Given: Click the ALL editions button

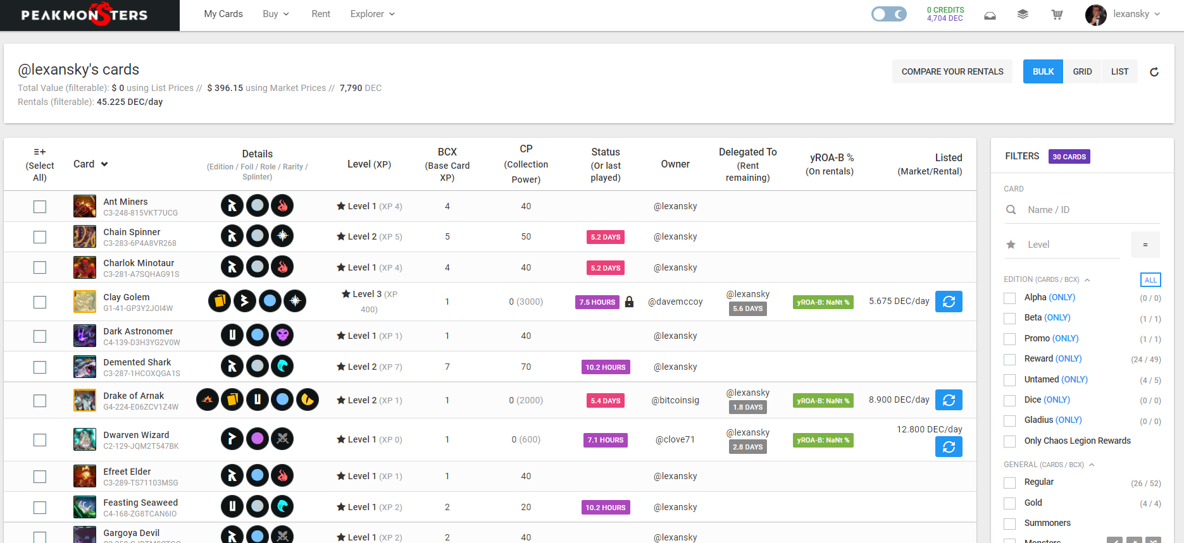Looking at the screenshot, I should tap(1150, 280).
